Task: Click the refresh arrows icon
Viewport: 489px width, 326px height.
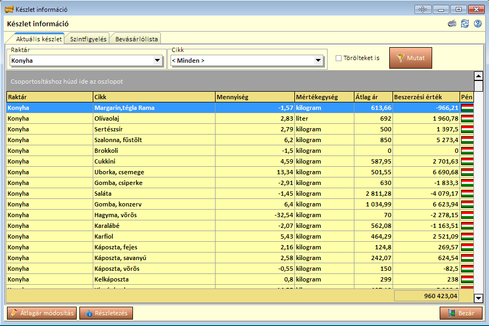Action: click(465, 24)
